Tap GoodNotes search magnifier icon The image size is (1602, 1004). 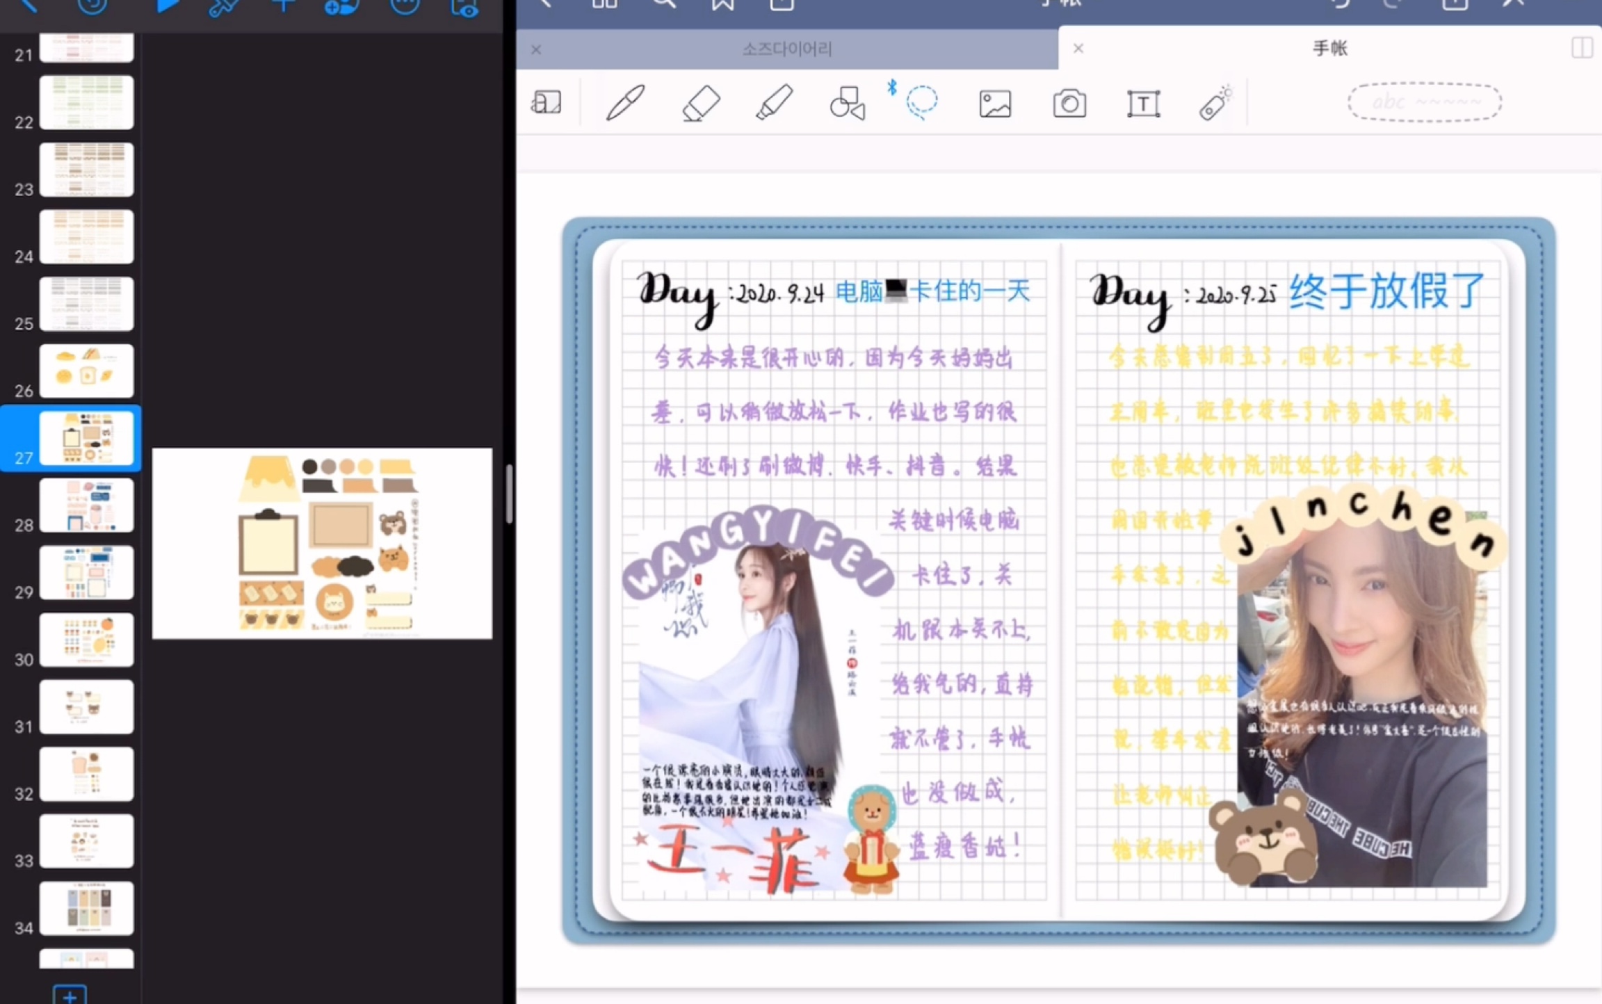point(664,5)
